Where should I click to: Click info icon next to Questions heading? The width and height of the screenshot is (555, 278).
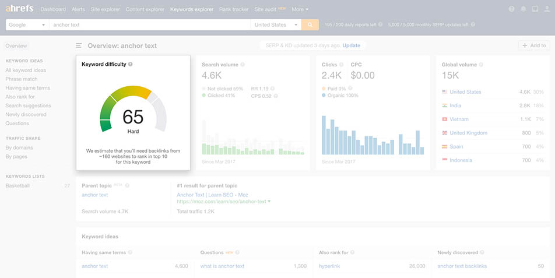(237, 252)
